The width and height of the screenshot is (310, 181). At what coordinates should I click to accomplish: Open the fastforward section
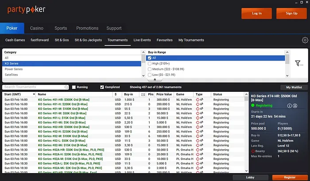point(39,40)
